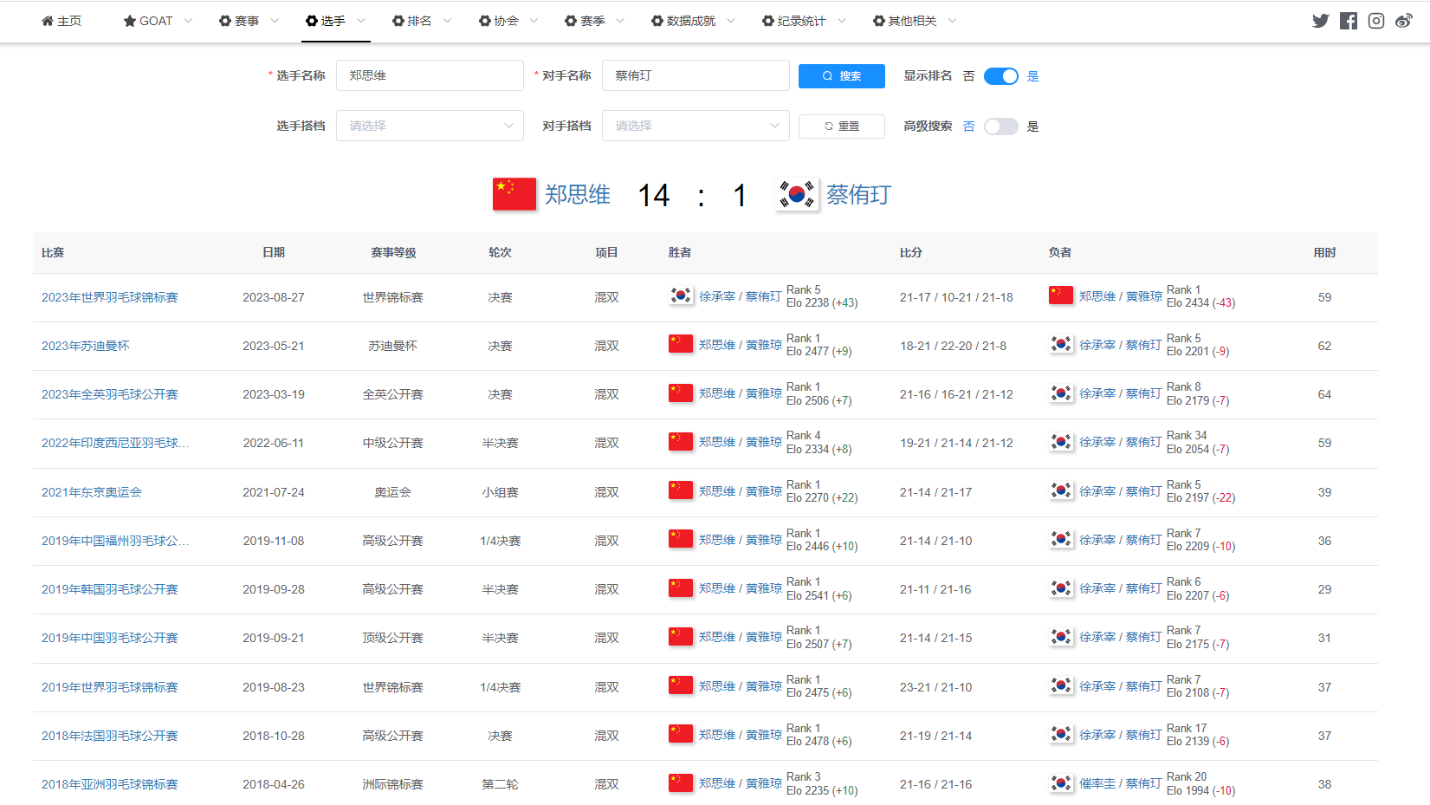Click the Korea flag in the 2023-08-27 winner cell
The height and width of the screenshot is (805, 1430).
tap(681, 295)
